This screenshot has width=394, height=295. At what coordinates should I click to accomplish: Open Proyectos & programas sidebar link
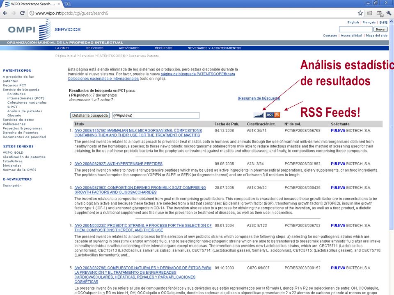tap(22, 128)
